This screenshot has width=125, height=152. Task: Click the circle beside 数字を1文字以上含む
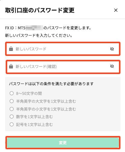point(11,117)
